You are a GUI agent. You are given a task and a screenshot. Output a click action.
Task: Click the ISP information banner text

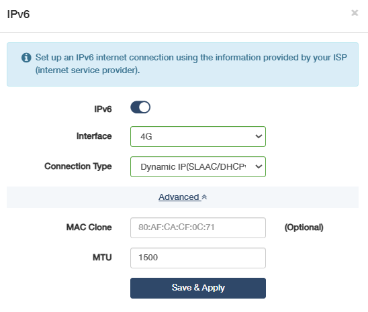[x=191, y=64]
